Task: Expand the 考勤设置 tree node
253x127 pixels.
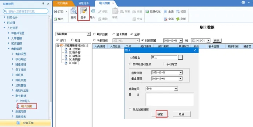Action: click(x=13, y=54)
